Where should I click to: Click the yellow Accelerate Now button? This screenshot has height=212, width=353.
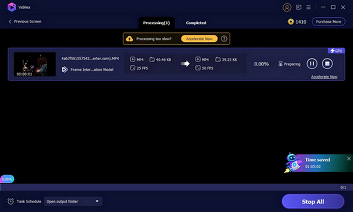(199, 39)
